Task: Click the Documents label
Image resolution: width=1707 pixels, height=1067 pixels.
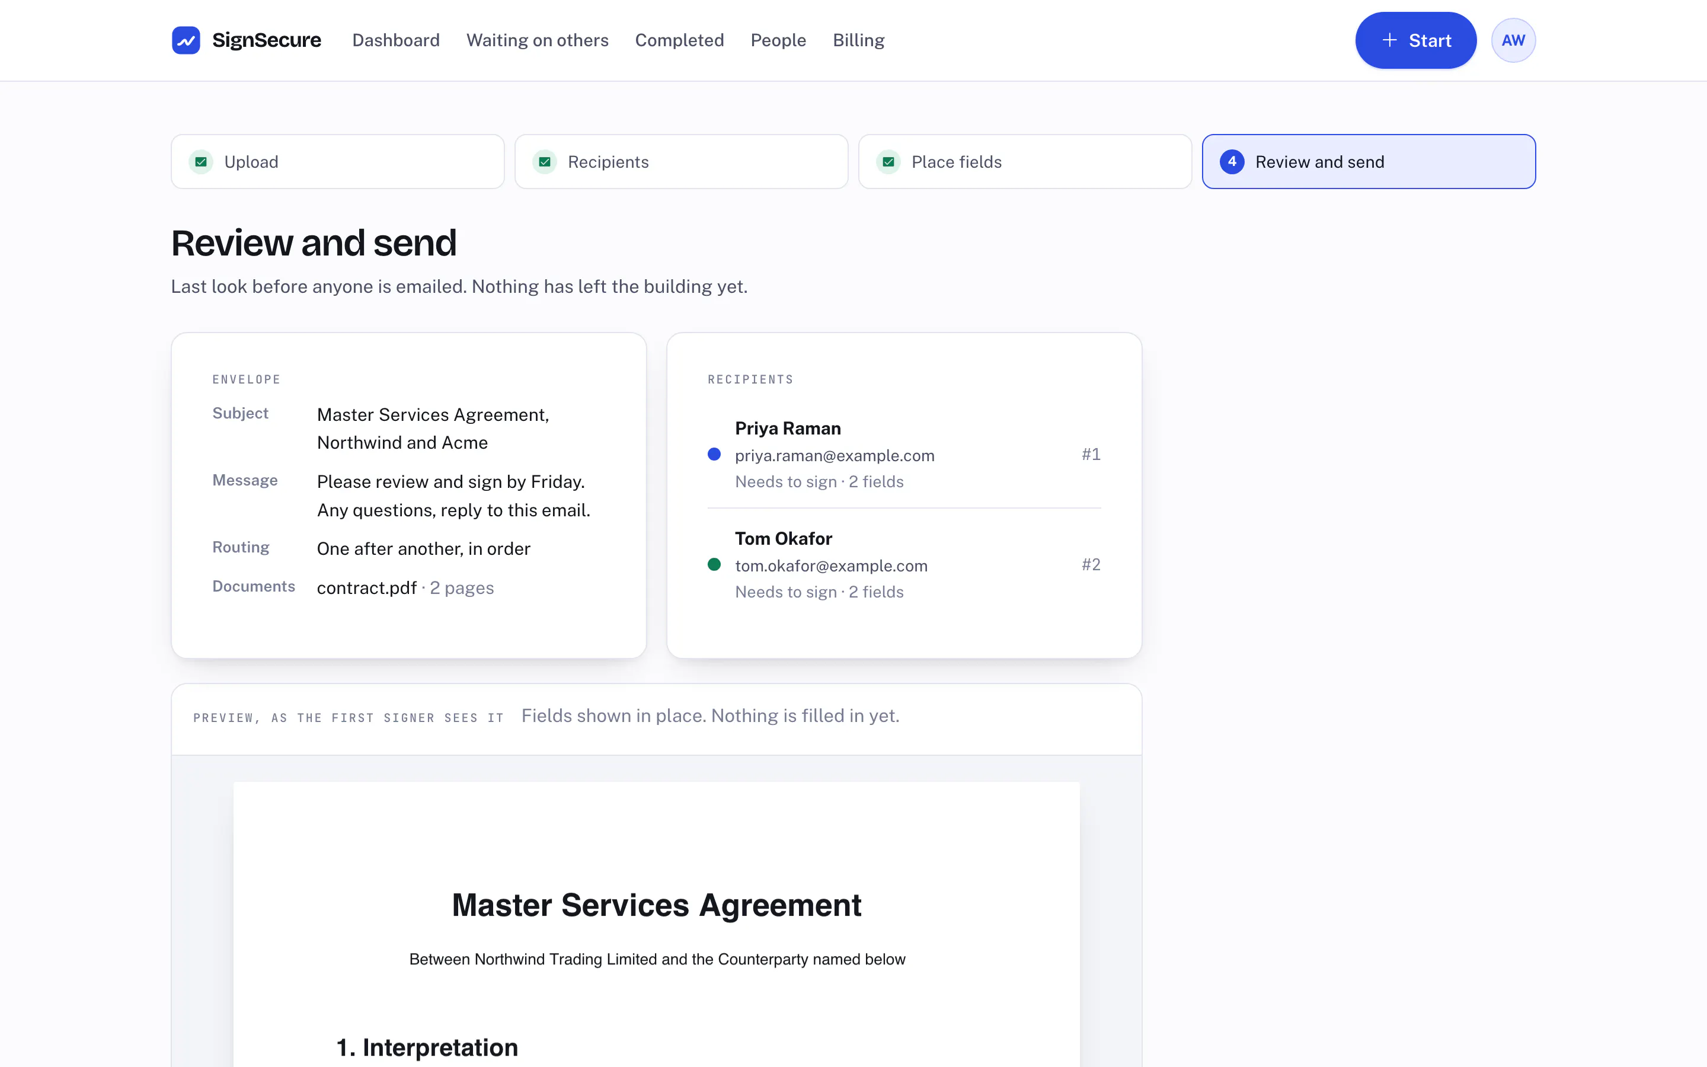Action: click(x=253, y=586)
